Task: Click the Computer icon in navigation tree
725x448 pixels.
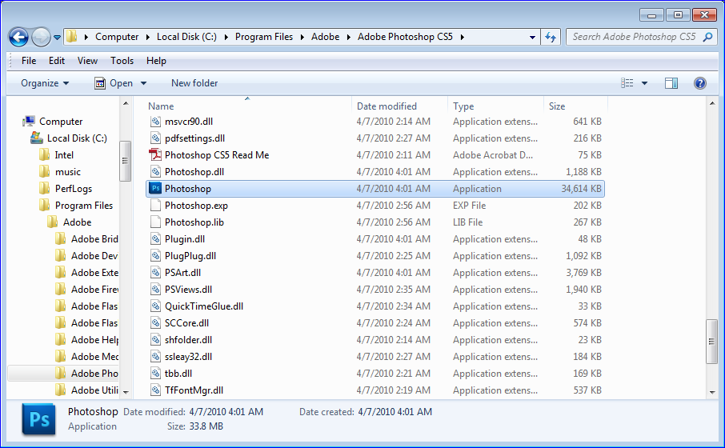Action: [x=29, y=121]
